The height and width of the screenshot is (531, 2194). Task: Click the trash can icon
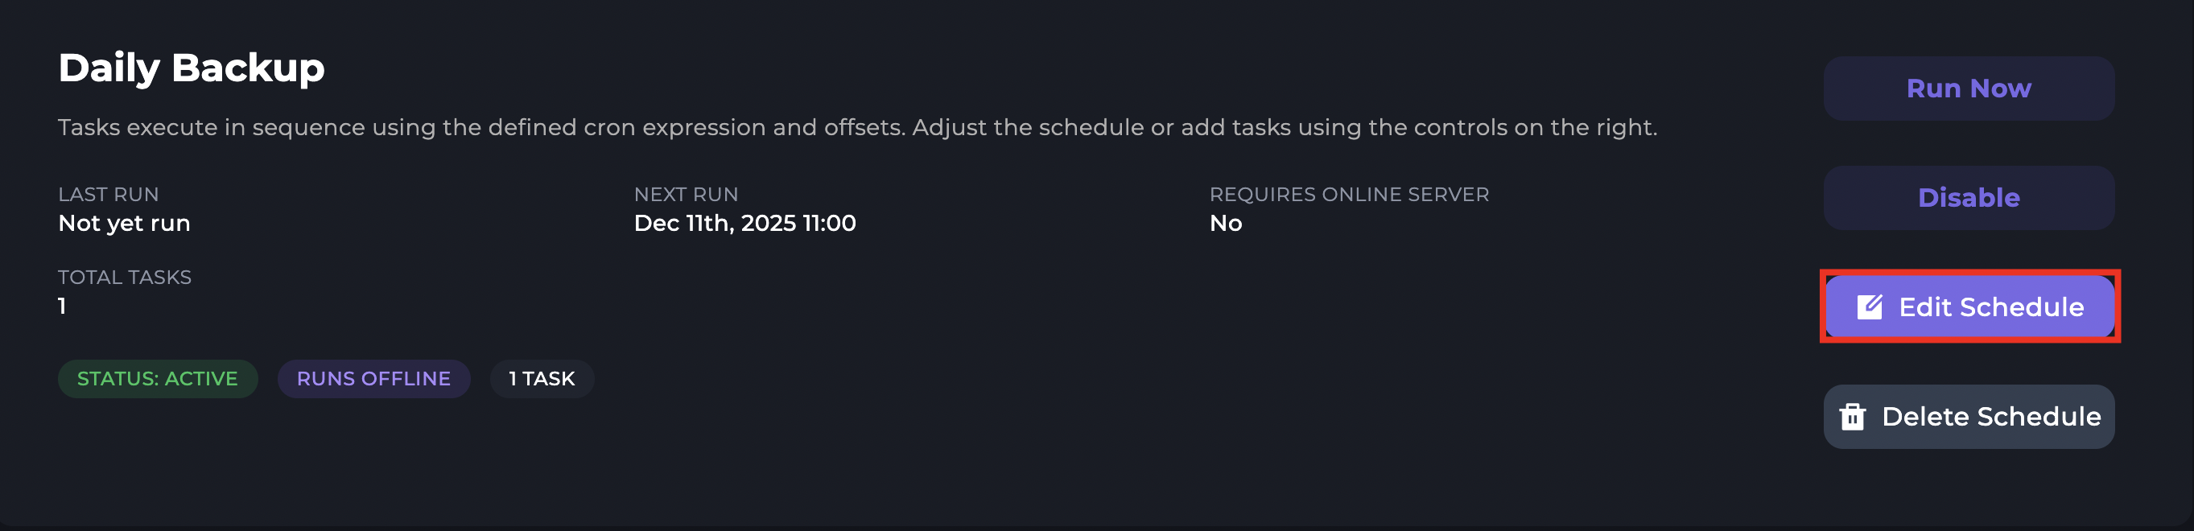pos(1852,416)
